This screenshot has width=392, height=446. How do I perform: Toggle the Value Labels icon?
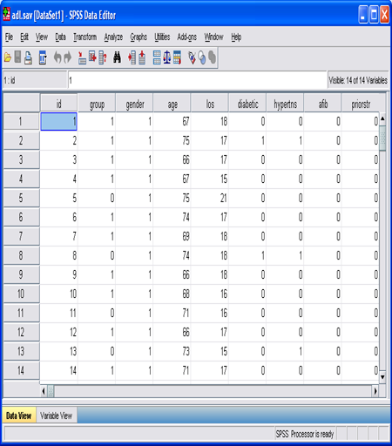tap(192, 57)
